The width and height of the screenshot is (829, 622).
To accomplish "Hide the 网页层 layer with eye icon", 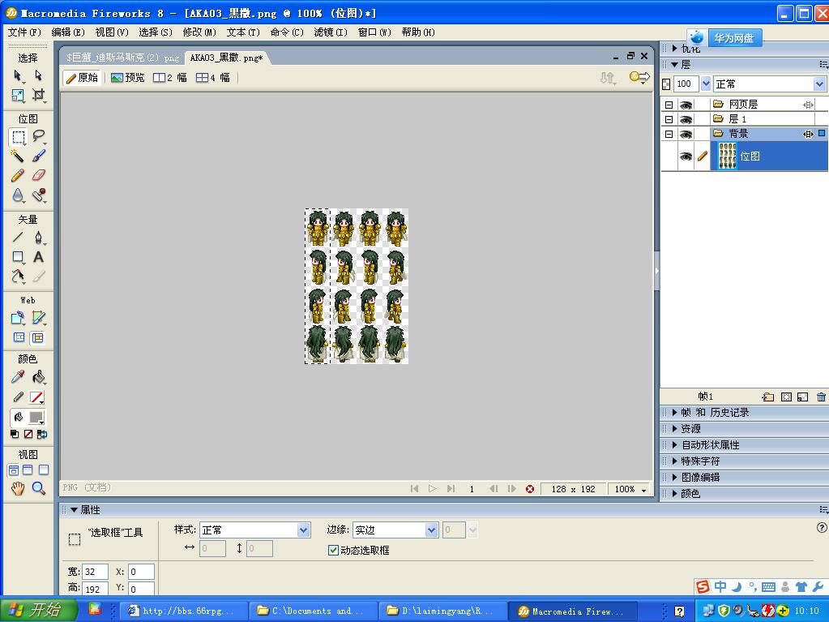I will [686, 105].
